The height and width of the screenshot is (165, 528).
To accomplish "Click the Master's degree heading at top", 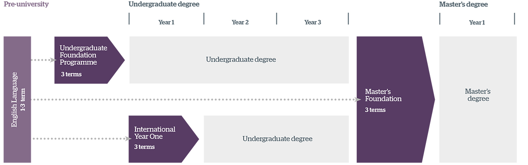I will point(463,4).
